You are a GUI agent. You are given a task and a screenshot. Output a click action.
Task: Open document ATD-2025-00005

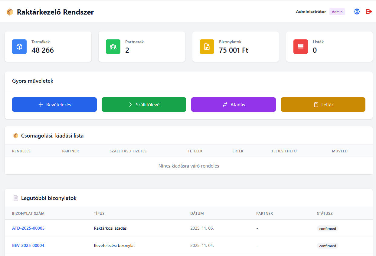tap(28, 228)
